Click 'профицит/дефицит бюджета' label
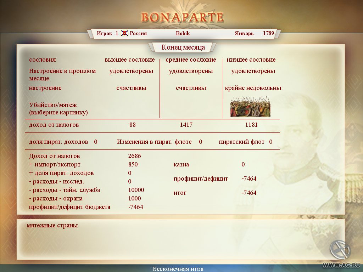This screenshot has width=363, height=272. [69, 207]
